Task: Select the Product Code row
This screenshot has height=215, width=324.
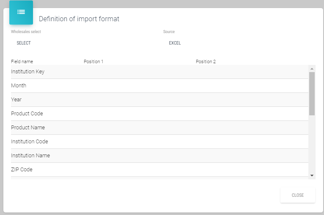Action: 27,114
